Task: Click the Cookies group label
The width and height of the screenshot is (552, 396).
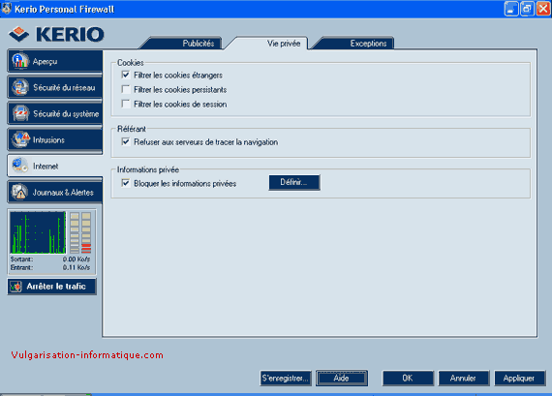Action: pos(131,63)
